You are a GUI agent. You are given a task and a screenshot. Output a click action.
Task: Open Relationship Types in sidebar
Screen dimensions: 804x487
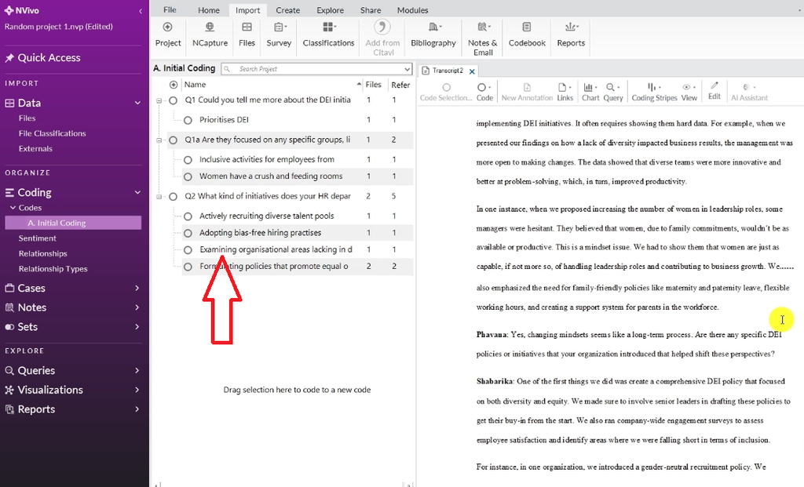[53, 269]
